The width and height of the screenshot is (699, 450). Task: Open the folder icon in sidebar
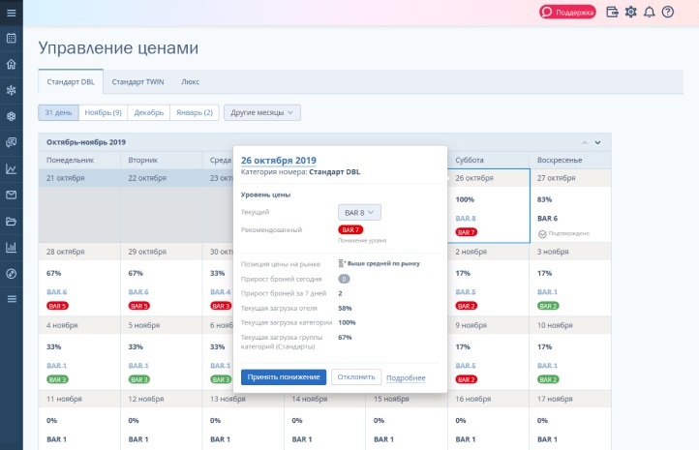coord(12,222)
